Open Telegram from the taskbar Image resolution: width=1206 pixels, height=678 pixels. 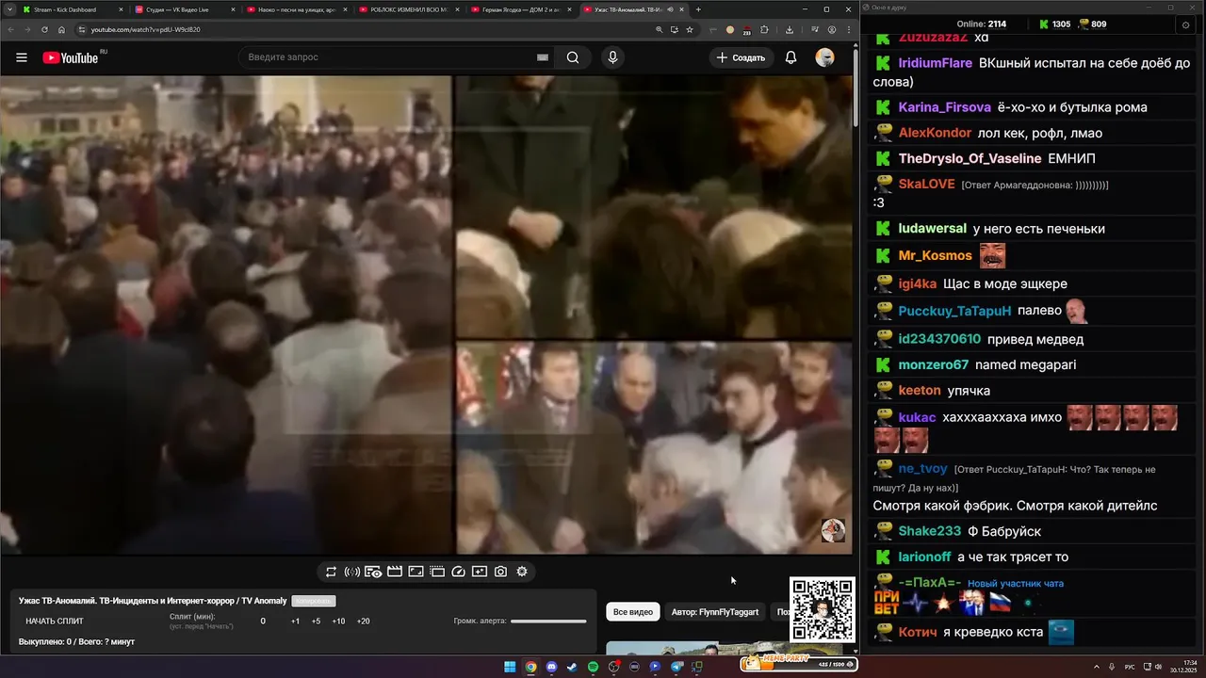[676, 667]
